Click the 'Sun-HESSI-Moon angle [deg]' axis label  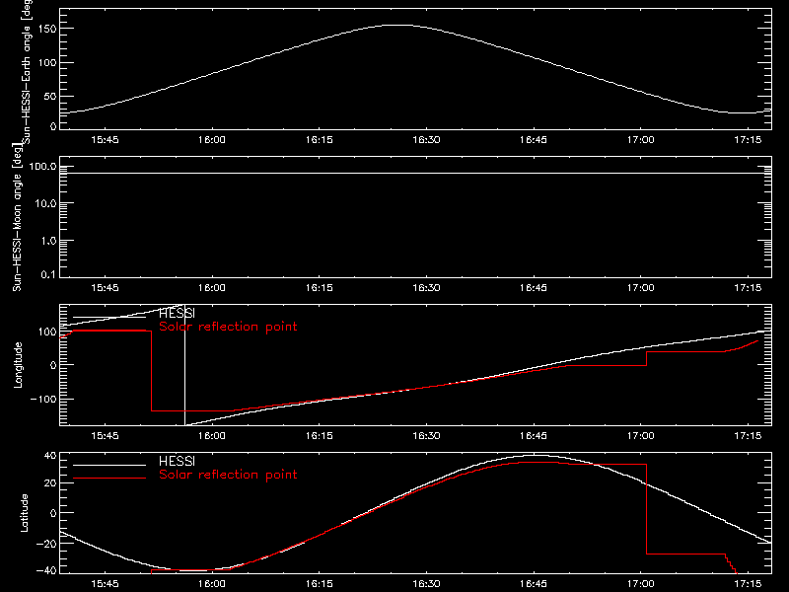tap(17, 217)
